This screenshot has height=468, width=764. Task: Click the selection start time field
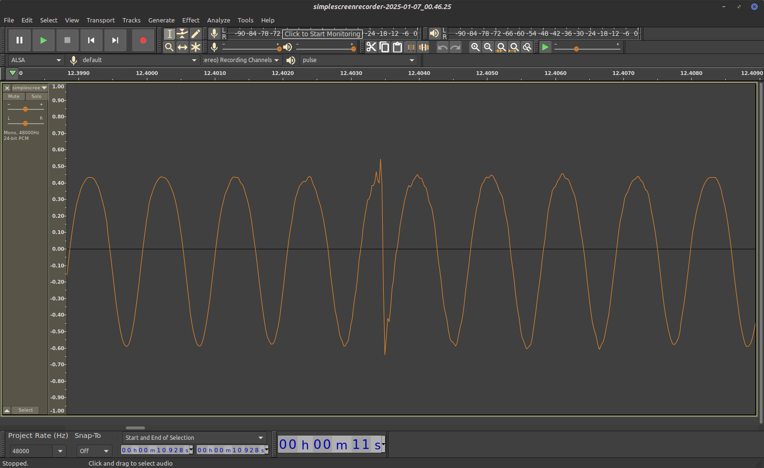(157, 450)
